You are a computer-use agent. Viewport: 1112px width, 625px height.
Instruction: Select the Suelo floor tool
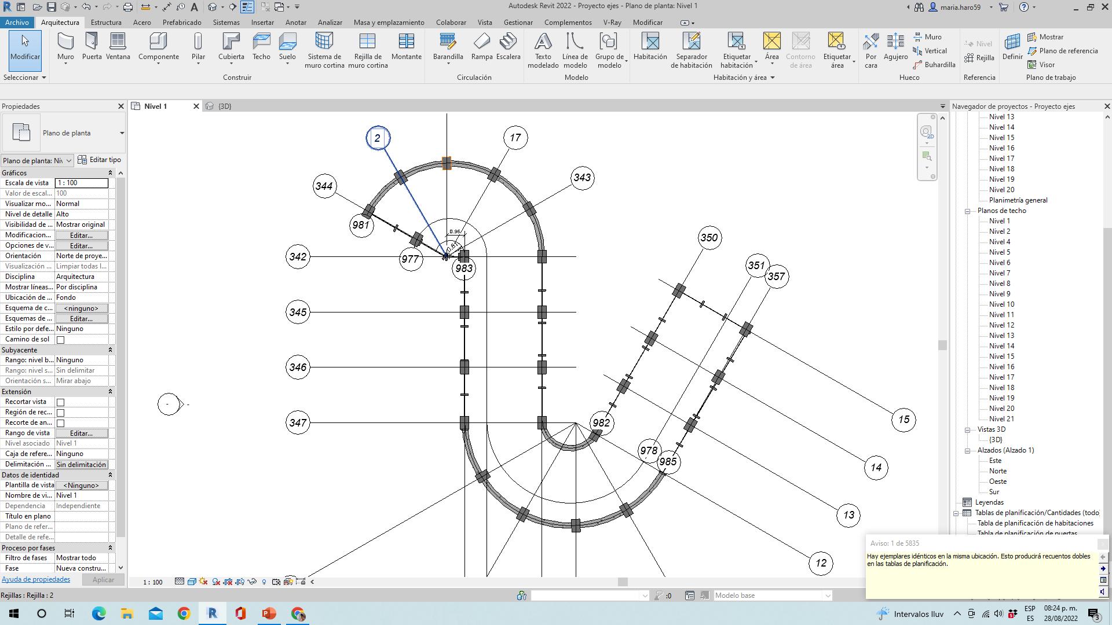tap(287, 47)
